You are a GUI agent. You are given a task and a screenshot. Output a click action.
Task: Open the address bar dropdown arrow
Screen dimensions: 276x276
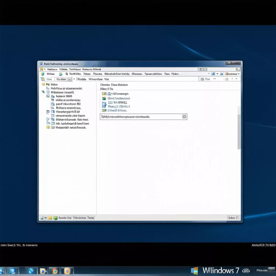(74, 79)
